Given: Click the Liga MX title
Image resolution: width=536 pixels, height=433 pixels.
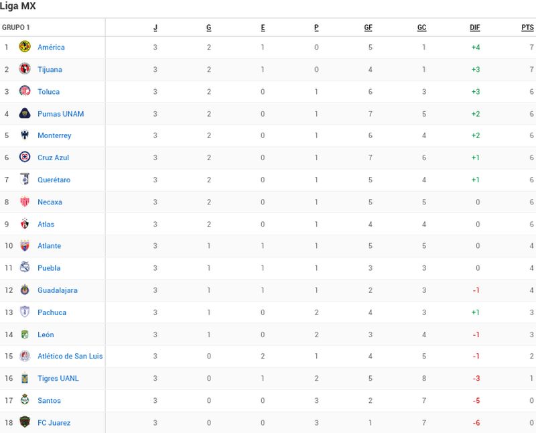Looking at the screenshot, I should (x=18, y=6).
